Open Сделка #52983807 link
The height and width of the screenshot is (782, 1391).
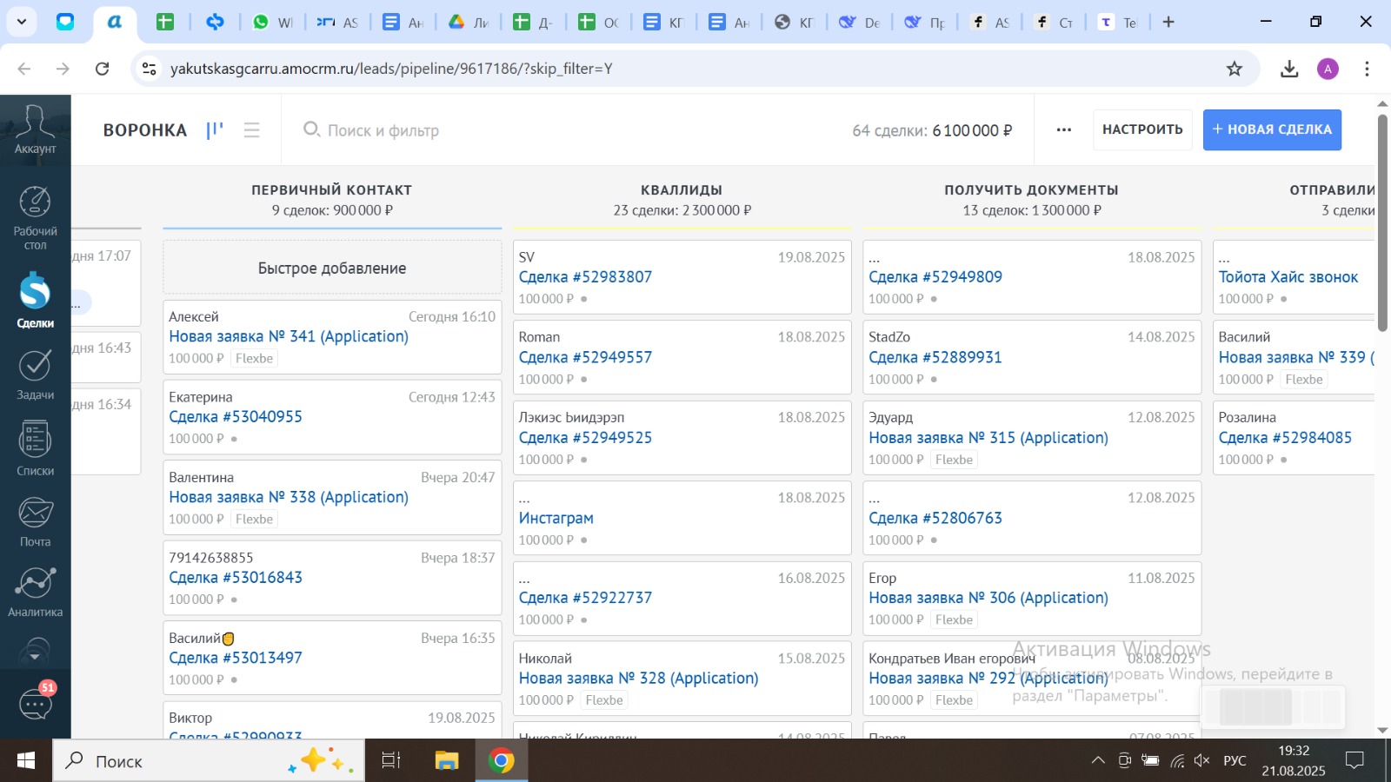585,276
